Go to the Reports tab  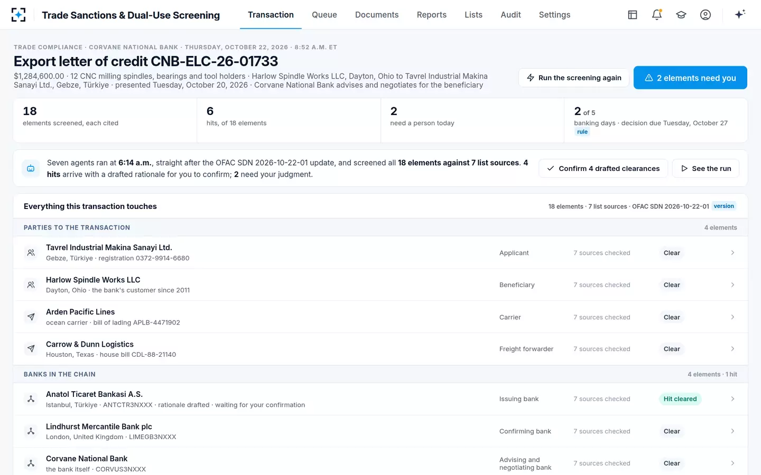pos(432,15)
